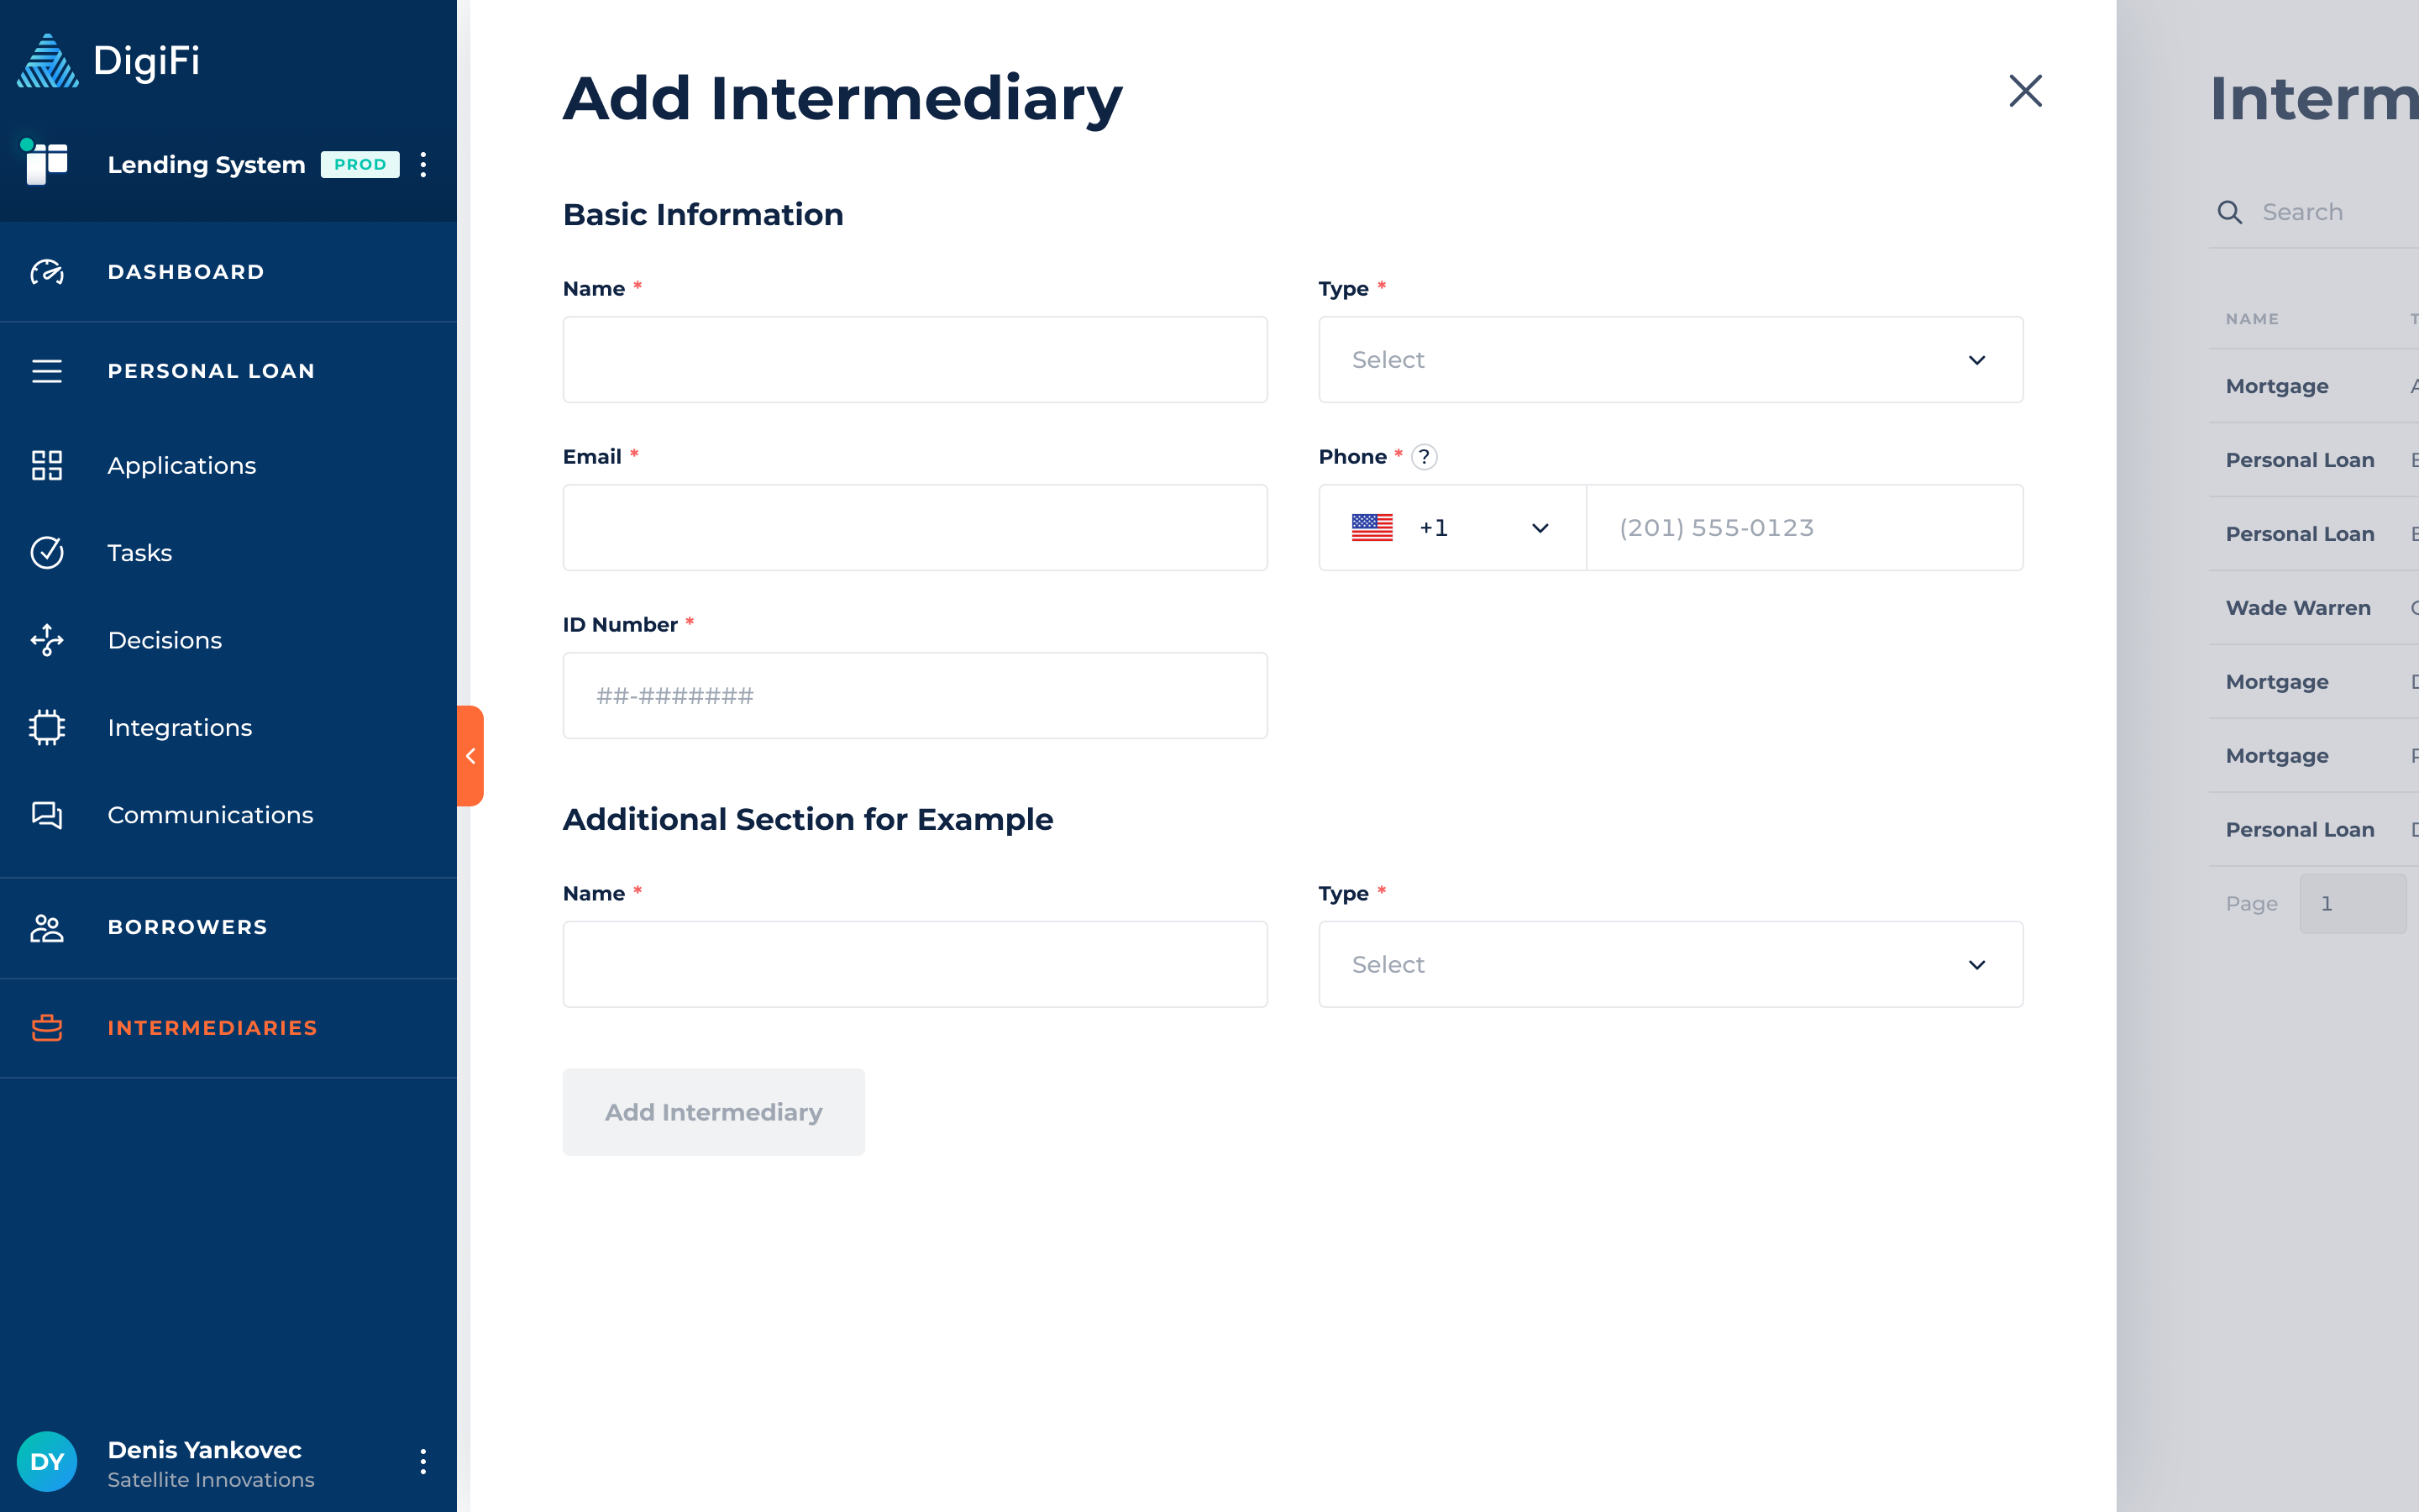Open the Dashboard gauge icon
Screen dimensions: 2419x1512
[x=47, y=272]
